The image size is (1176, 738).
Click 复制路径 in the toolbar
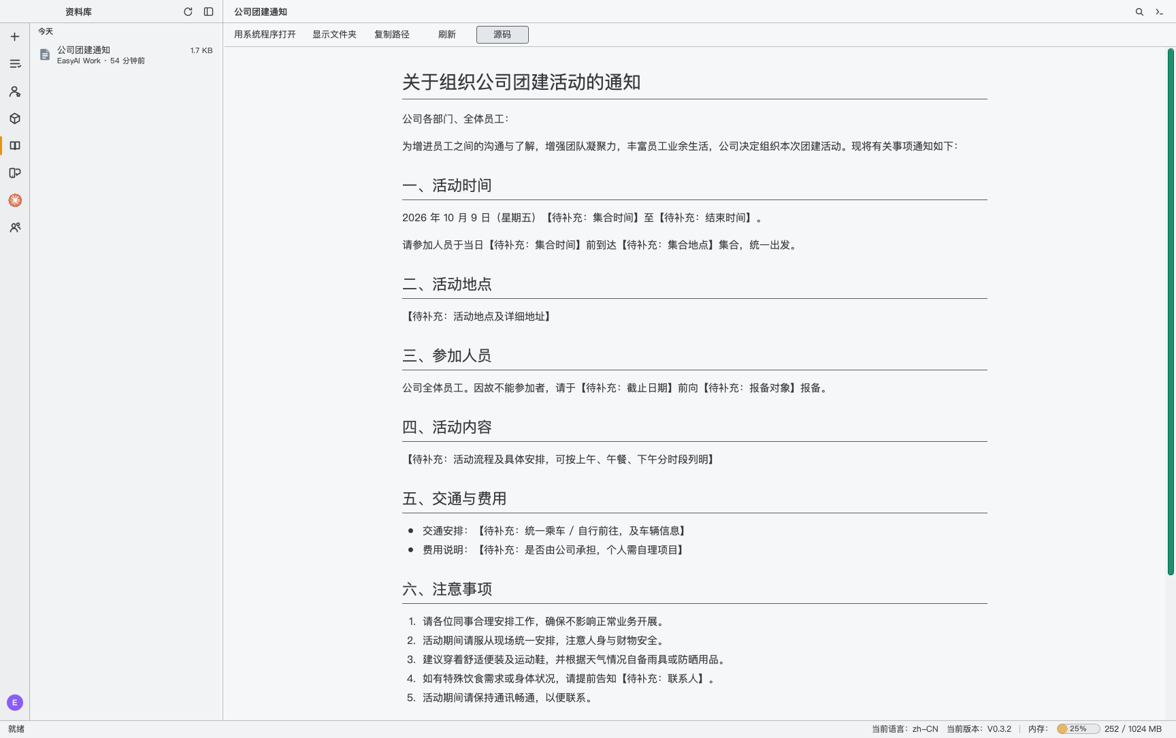[392, 35]
